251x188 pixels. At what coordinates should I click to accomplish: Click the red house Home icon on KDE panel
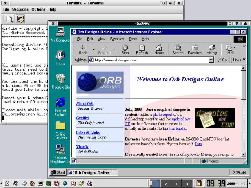pyautogui.click(x=32, y=183)
